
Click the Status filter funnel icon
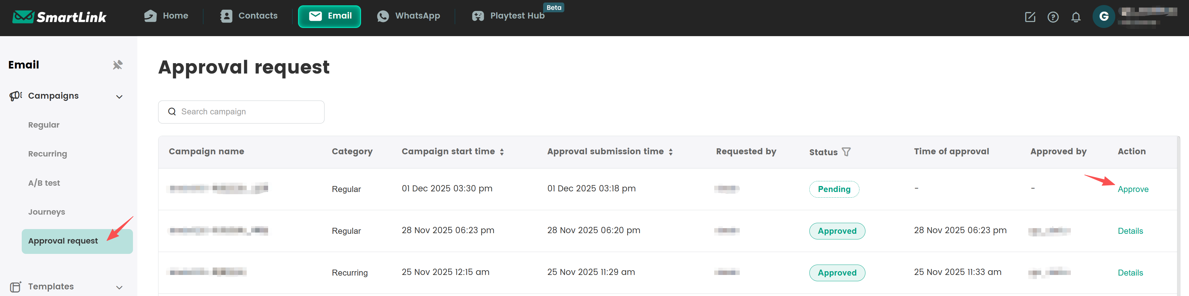coord(846,151)
